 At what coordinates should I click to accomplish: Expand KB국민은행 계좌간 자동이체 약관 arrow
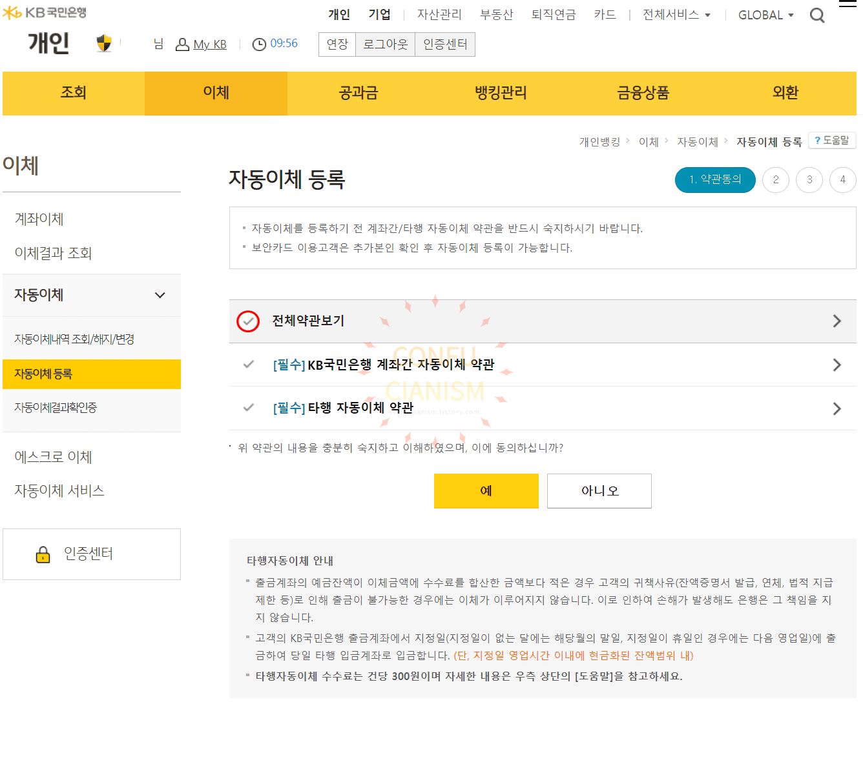tap(837, 365)
